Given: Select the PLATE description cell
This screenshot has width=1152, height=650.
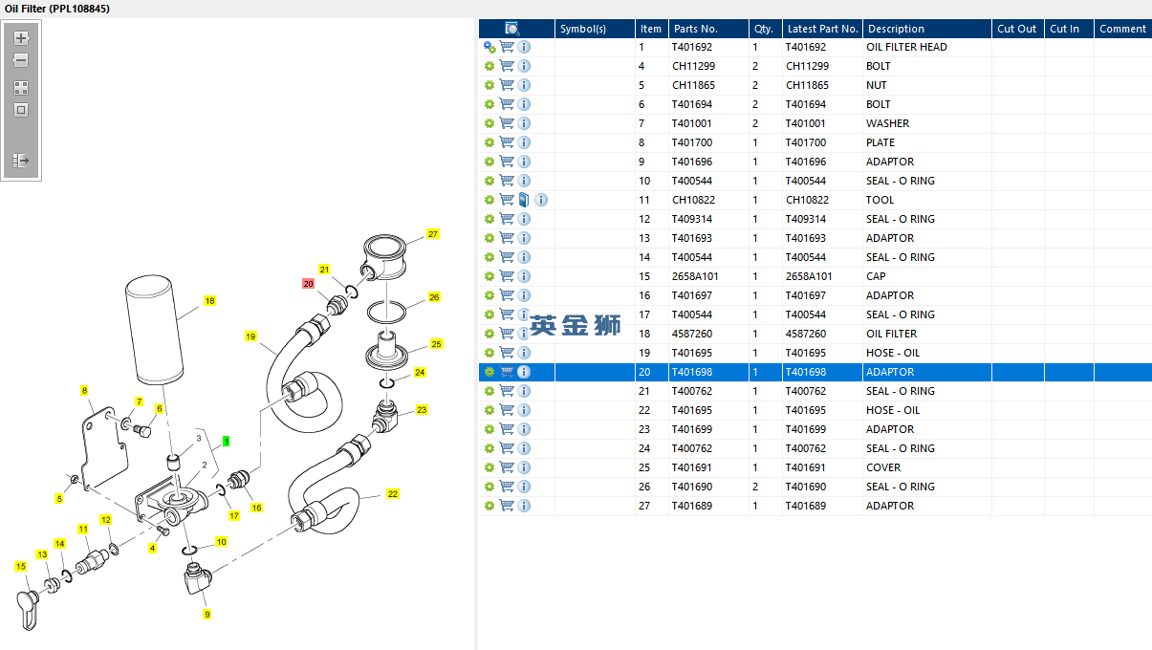Looking at the screenshot, I should pyautogui.click(x=926, y=142).
